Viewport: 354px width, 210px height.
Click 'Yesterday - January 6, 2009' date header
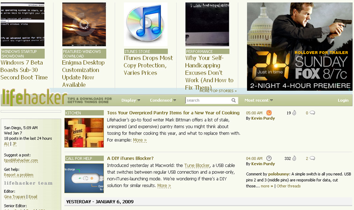point(100,202)
